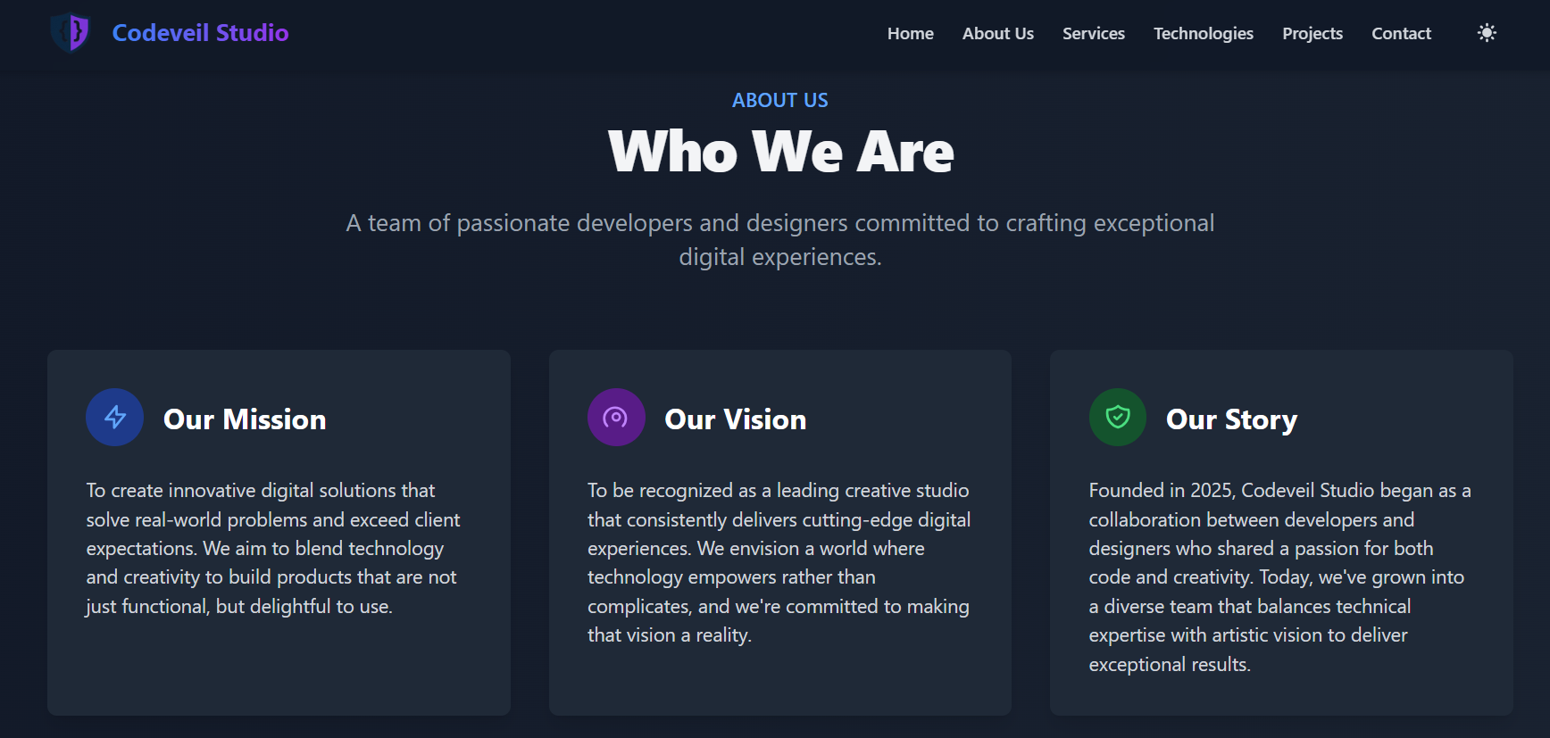Open the Services navigation item
Image resolution: width=1550 pixels, height=738 pixels.
click(1093, 34)
